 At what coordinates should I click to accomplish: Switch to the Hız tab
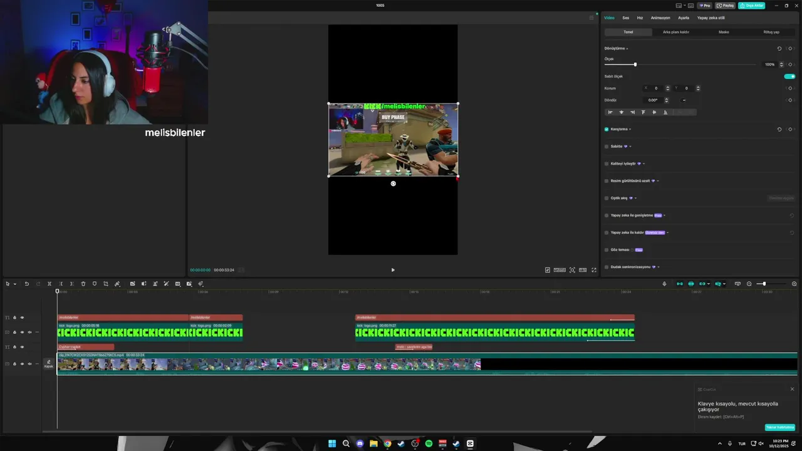click(640, 18)
